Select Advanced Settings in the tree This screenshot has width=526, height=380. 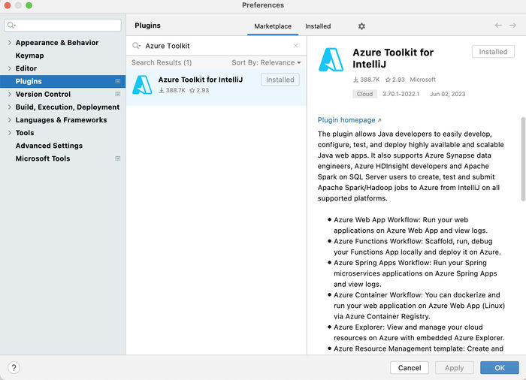(x=49, y=146)
